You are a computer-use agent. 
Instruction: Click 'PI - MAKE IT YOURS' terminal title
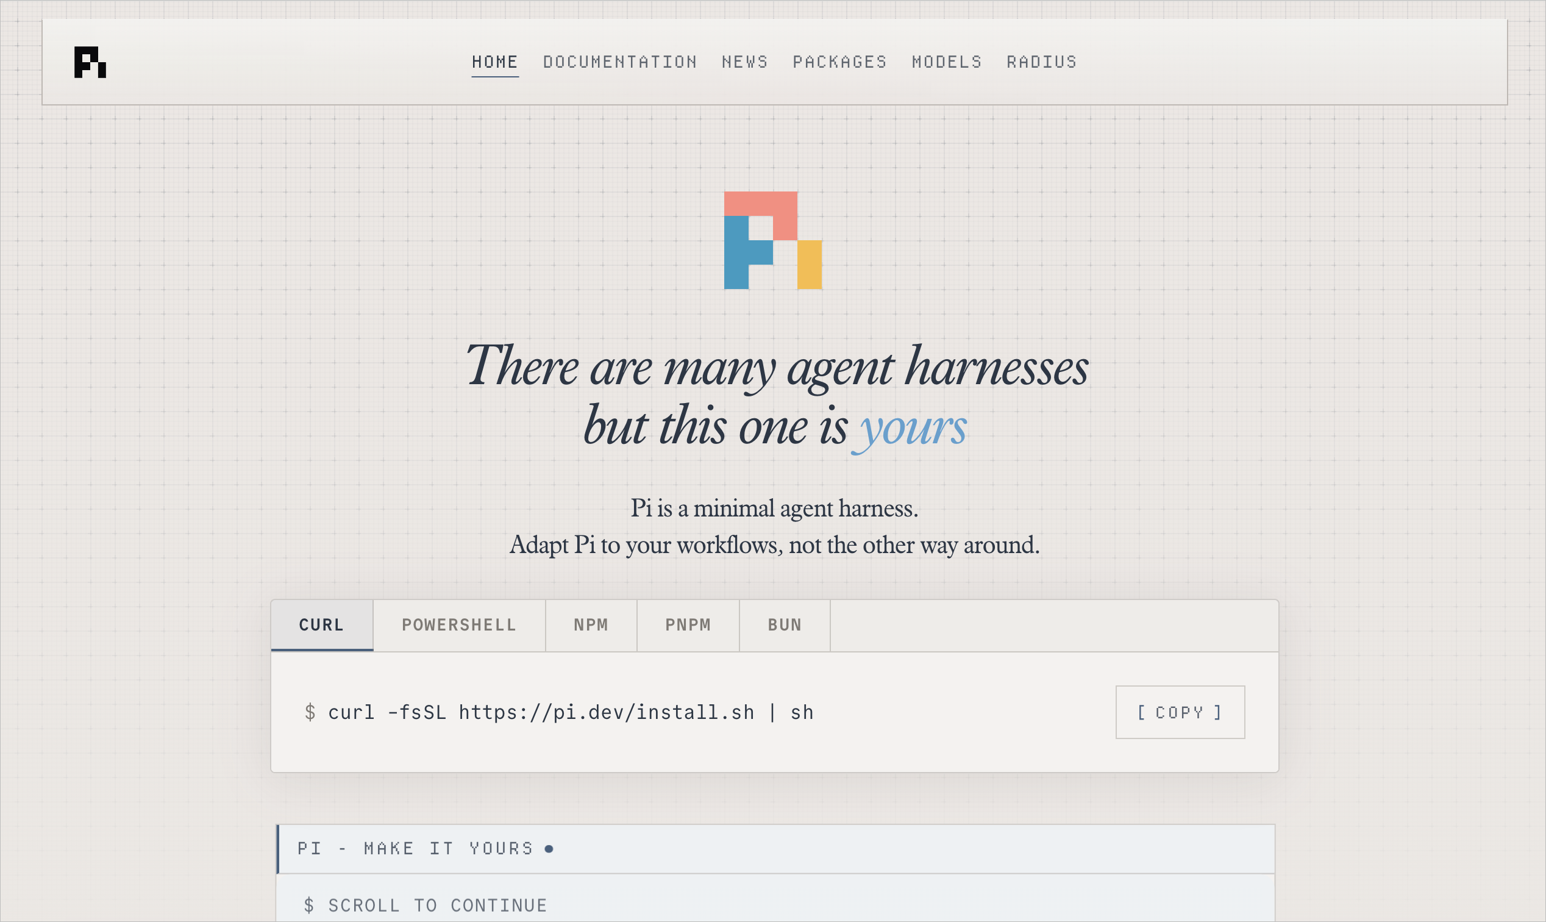coord(416,849)
